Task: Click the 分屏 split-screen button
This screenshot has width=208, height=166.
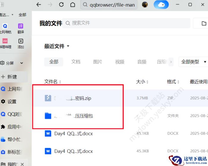Action: pyautogui.click(x=7, y=63)
